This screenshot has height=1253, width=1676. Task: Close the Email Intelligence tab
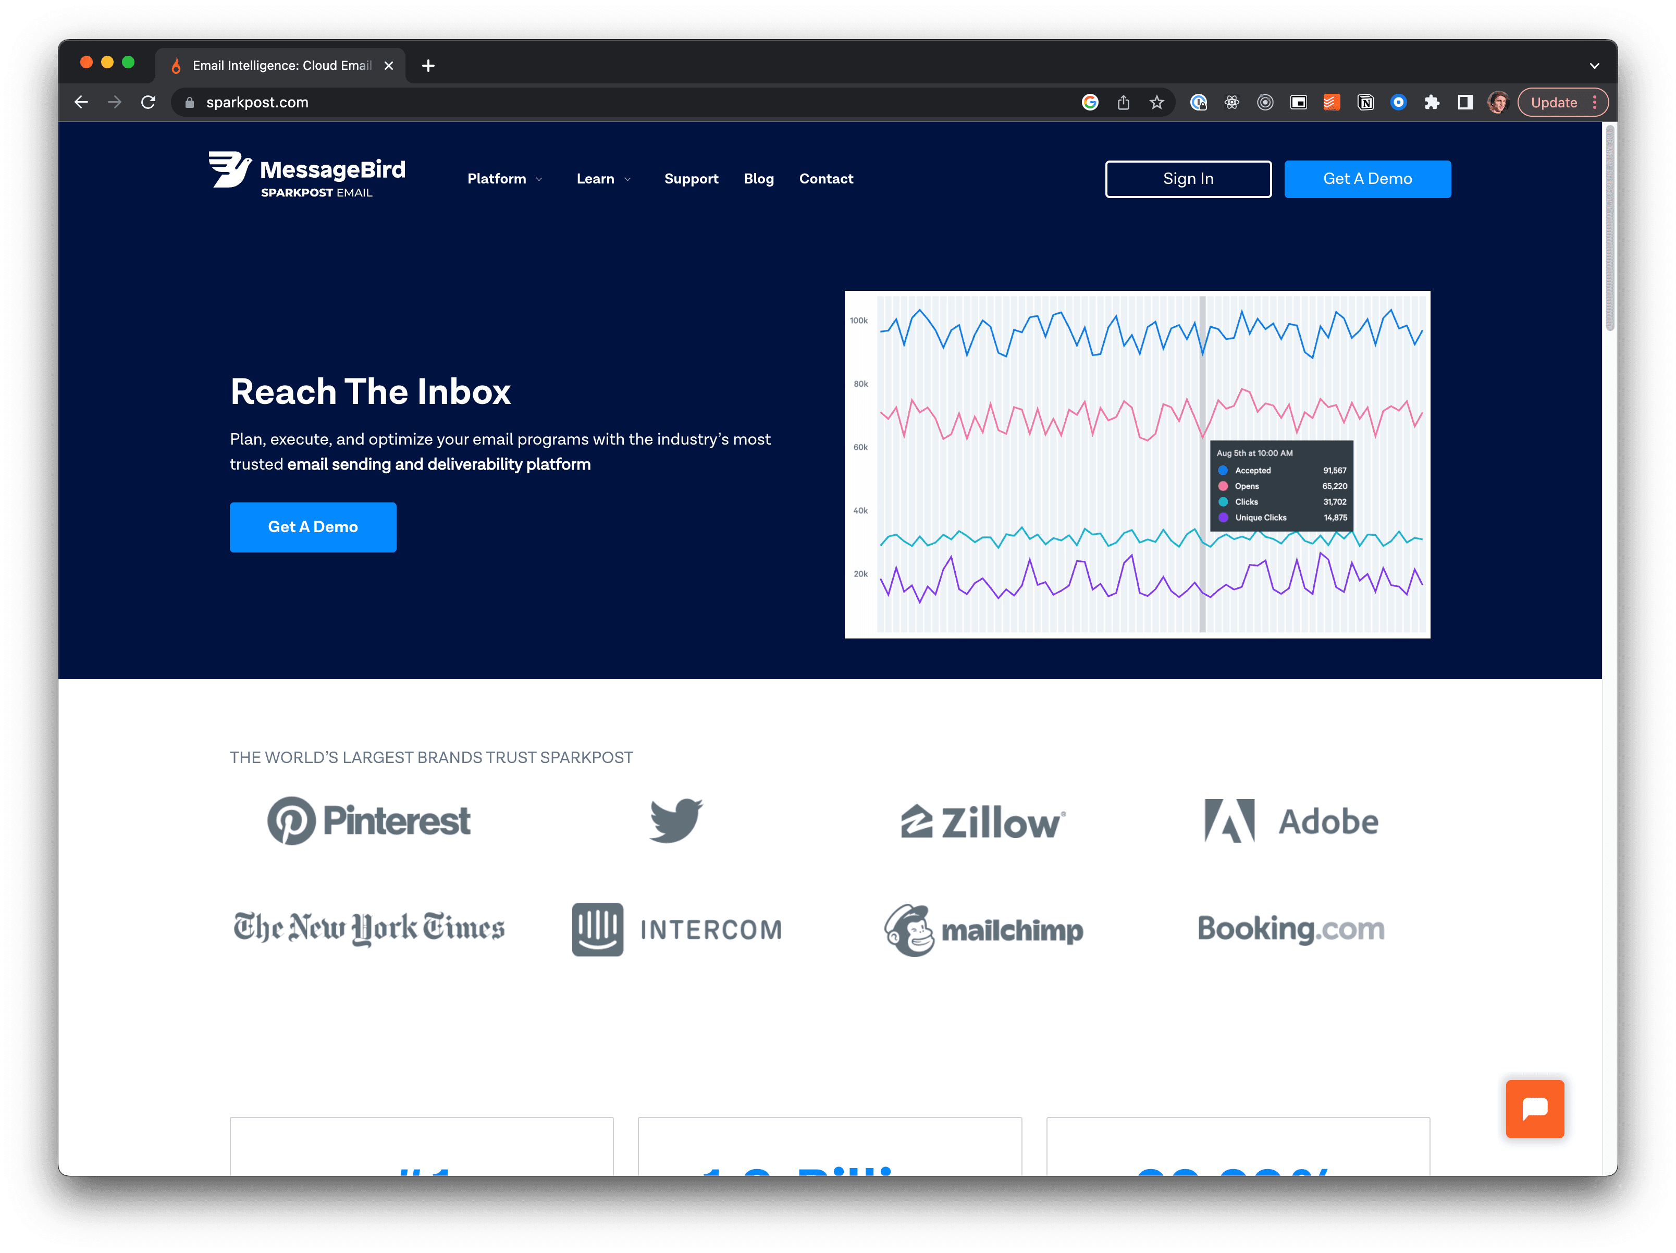(389, 66)
